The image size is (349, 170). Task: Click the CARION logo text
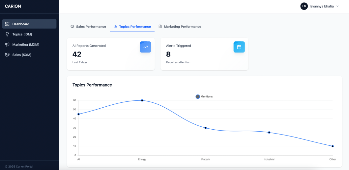(x=13, y=6)
